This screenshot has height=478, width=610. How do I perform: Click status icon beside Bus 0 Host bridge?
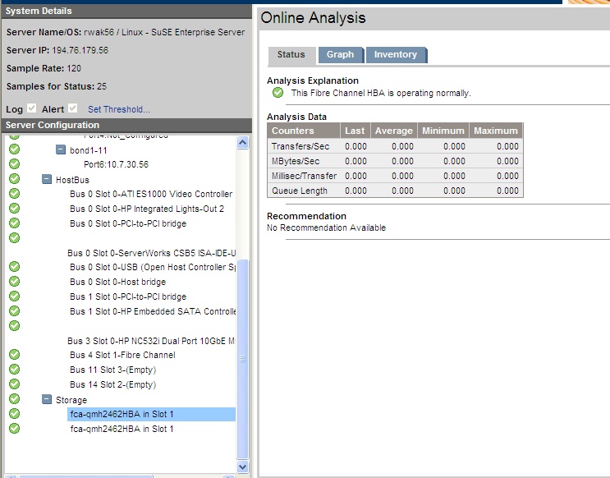tap(14, 282)
